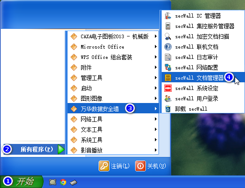
Task: Click the 注销(L) log off button
Action: coord(114,166)
